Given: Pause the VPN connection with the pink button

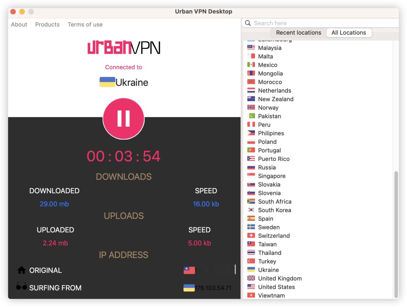Looking at the screenshot, I should click(x=124, y=119).
